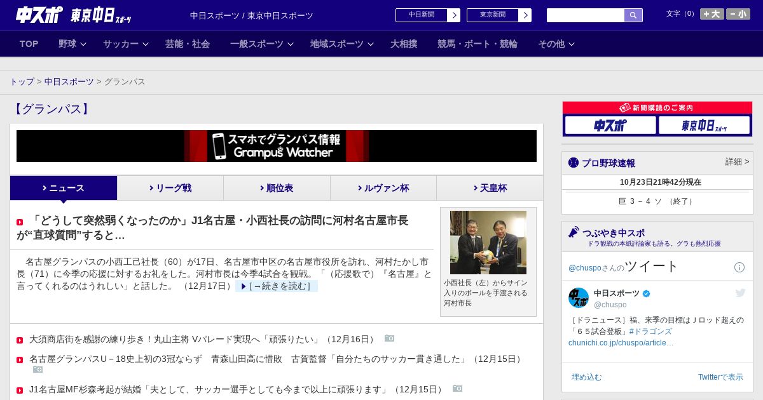Increase text size with the 大 button
The height and width of the screenshot is (400, 763).
click(712, 14)
